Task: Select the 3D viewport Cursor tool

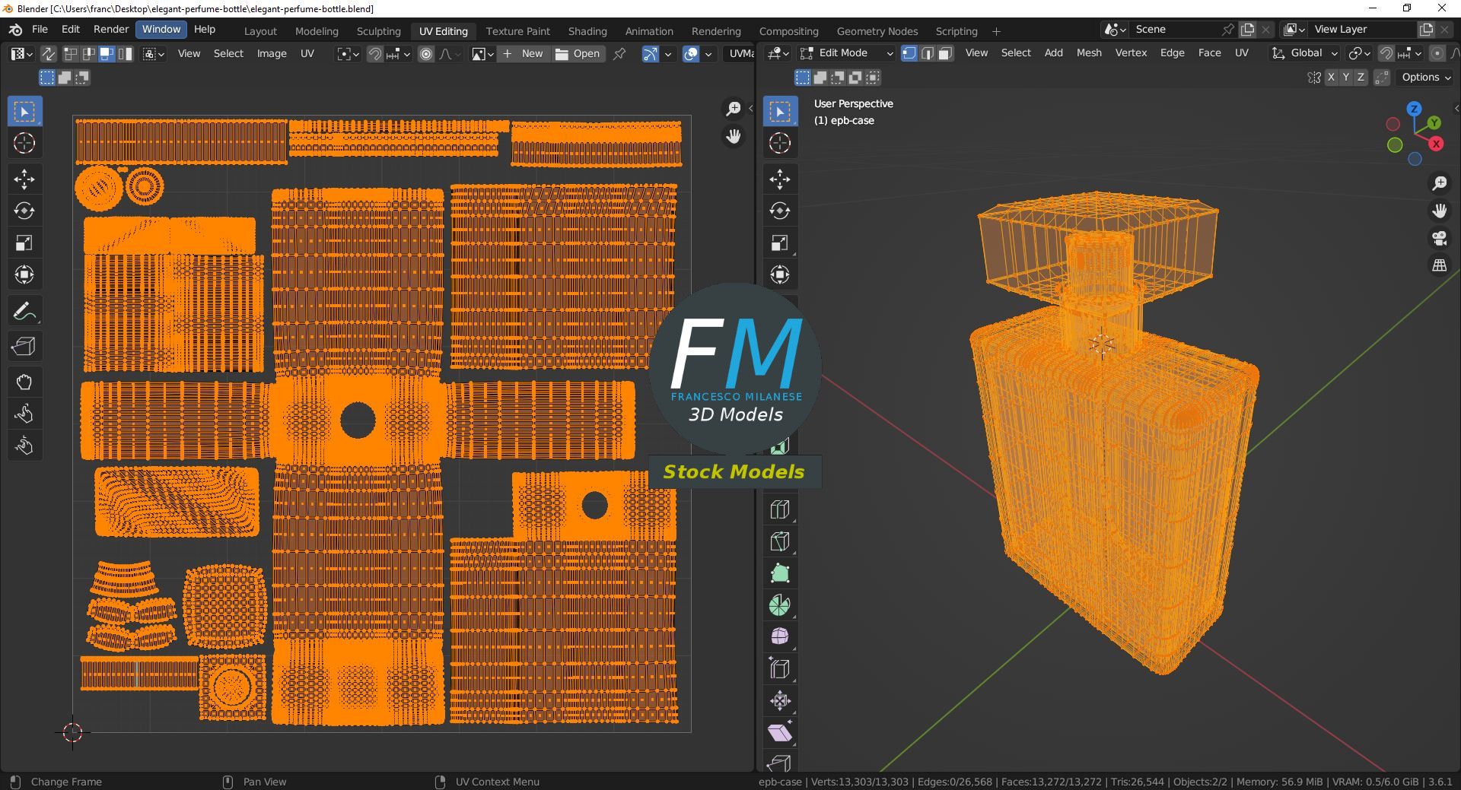Action: tap(780, 143)
